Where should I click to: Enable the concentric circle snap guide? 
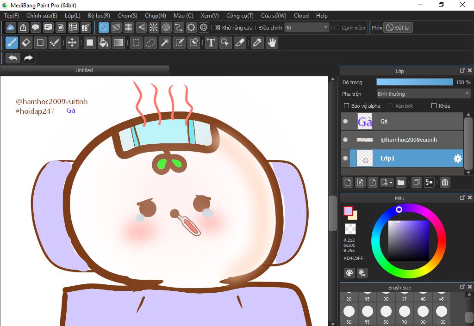point(166,28)
